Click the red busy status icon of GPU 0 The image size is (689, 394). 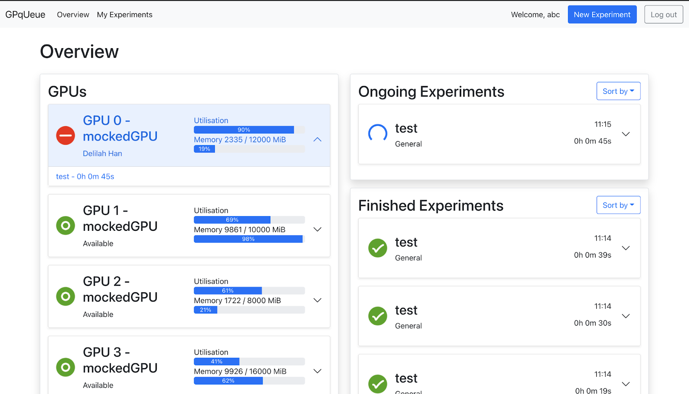coord(65,136)
